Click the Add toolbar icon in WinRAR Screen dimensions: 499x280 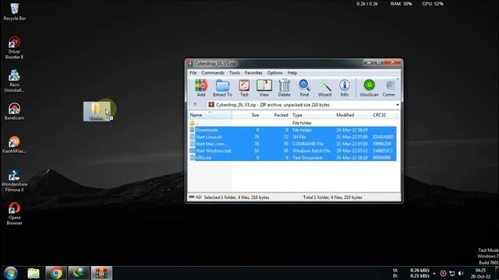(x=201, y=88)
